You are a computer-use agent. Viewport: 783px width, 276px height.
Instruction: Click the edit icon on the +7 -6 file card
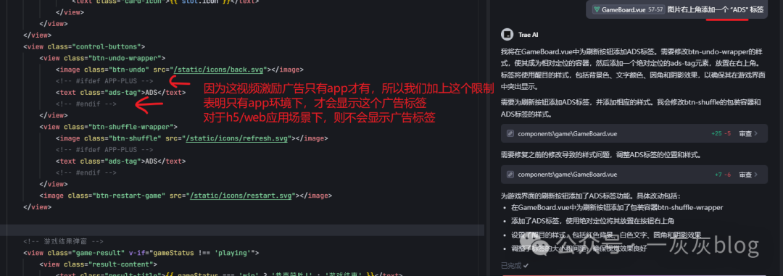[x=510, y=175]
